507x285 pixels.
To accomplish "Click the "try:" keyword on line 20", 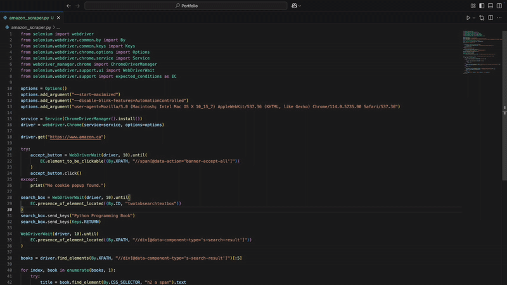I will pos(25,149).
